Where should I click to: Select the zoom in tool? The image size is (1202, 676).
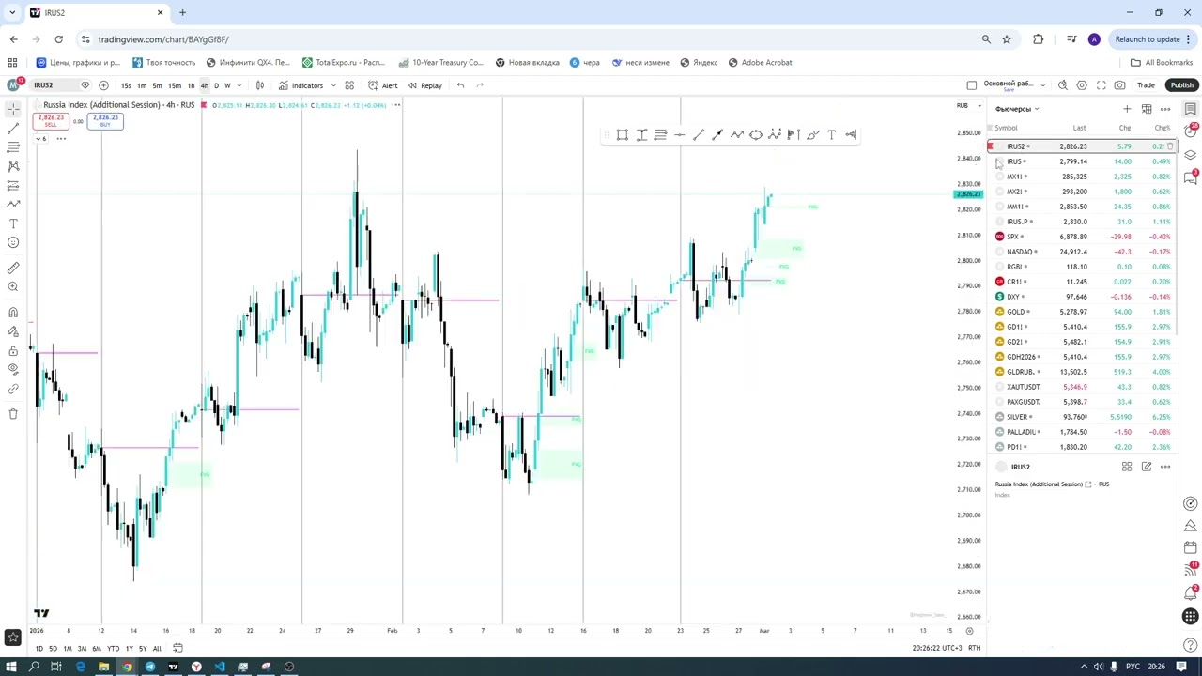pyautogui.click(x=13, y=286)
